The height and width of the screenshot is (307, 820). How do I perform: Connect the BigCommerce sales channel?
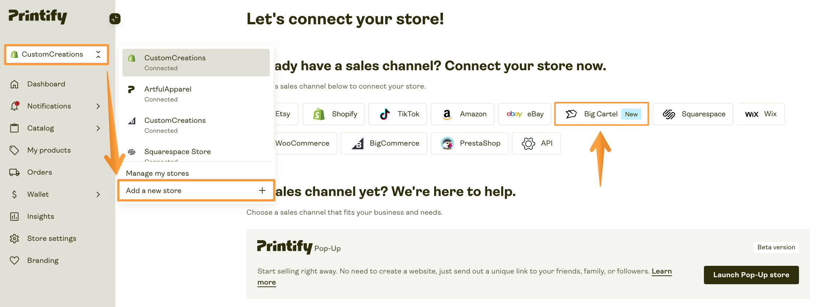point(384,143)
